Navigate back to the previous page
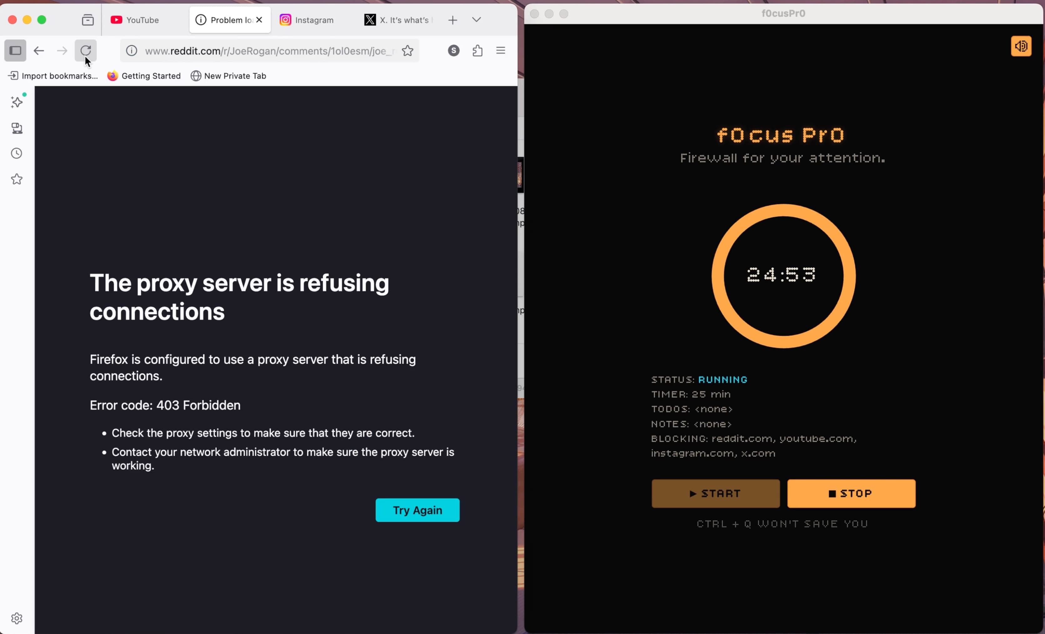This screenshot has height=634, width=1045. pos(38,50)
